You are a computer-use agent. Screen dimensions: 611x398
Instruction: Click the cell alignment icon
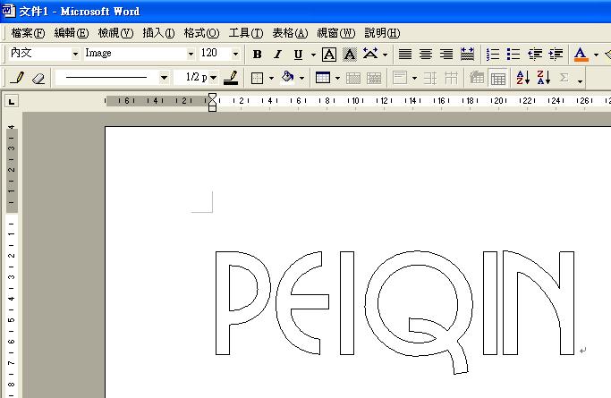[400, 78]
